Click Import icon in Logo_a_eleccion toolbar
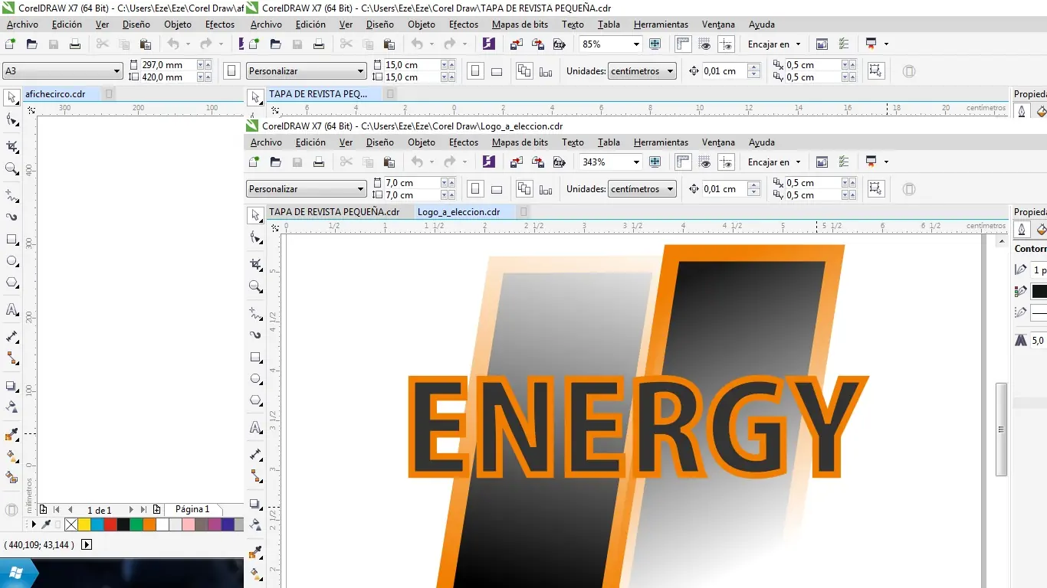The height and width of the screenshot is (588, 1047). pos(517,162)
